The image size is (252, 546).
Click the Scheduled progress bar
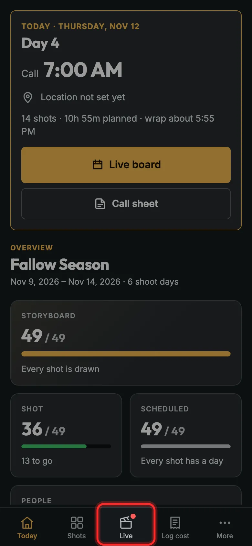tap(186, 446)
